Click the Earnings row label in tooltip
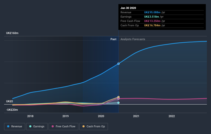The width and height of the screenshot is (211, 134). [126, 17]
